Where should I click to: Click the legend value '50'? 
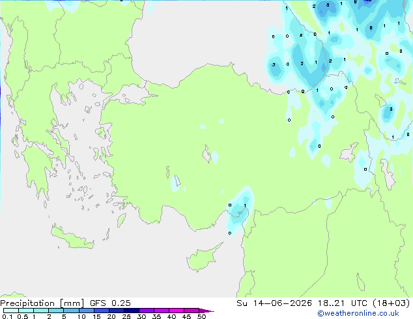(x=201, y=316)
